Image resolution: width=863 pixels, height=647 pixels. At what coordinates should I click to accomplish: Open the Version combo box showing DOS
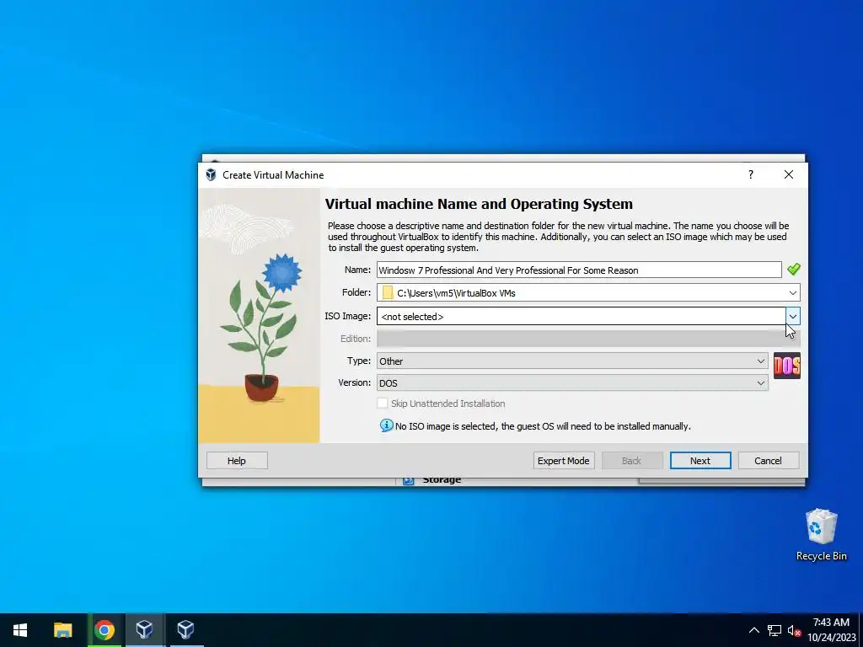point(572,383)
